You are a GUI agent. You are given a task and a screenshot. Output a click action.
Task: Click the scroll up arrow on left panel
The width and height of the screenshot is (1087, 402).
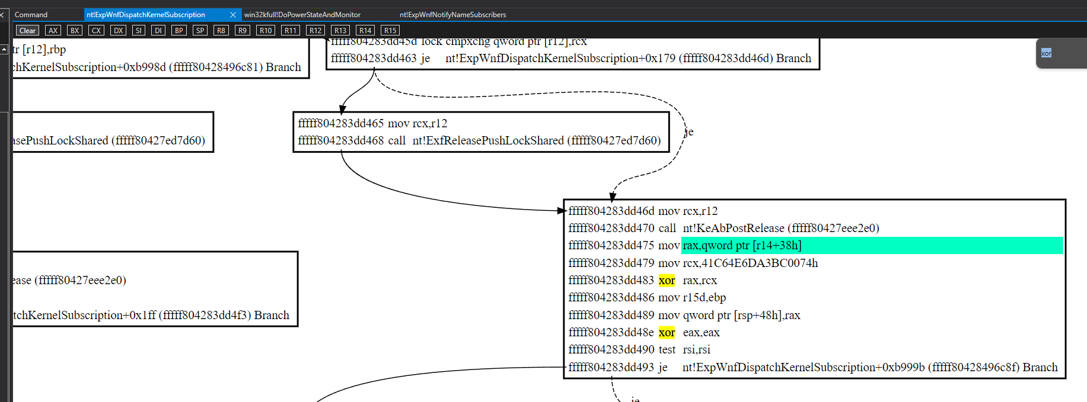[4, 50]
